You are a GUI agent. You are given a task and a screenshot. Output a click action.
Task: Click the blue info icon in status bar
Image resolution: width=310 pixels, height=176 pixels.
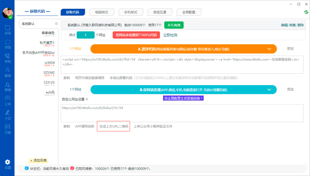27,168
